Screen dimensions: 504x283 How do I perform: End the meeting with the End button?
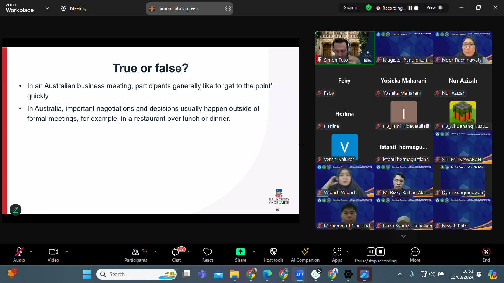pyautogui.click(x=486, y=254)
